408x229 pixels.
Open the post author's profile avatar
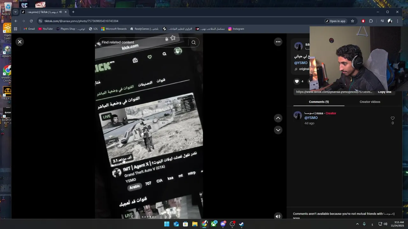(298, 46)
